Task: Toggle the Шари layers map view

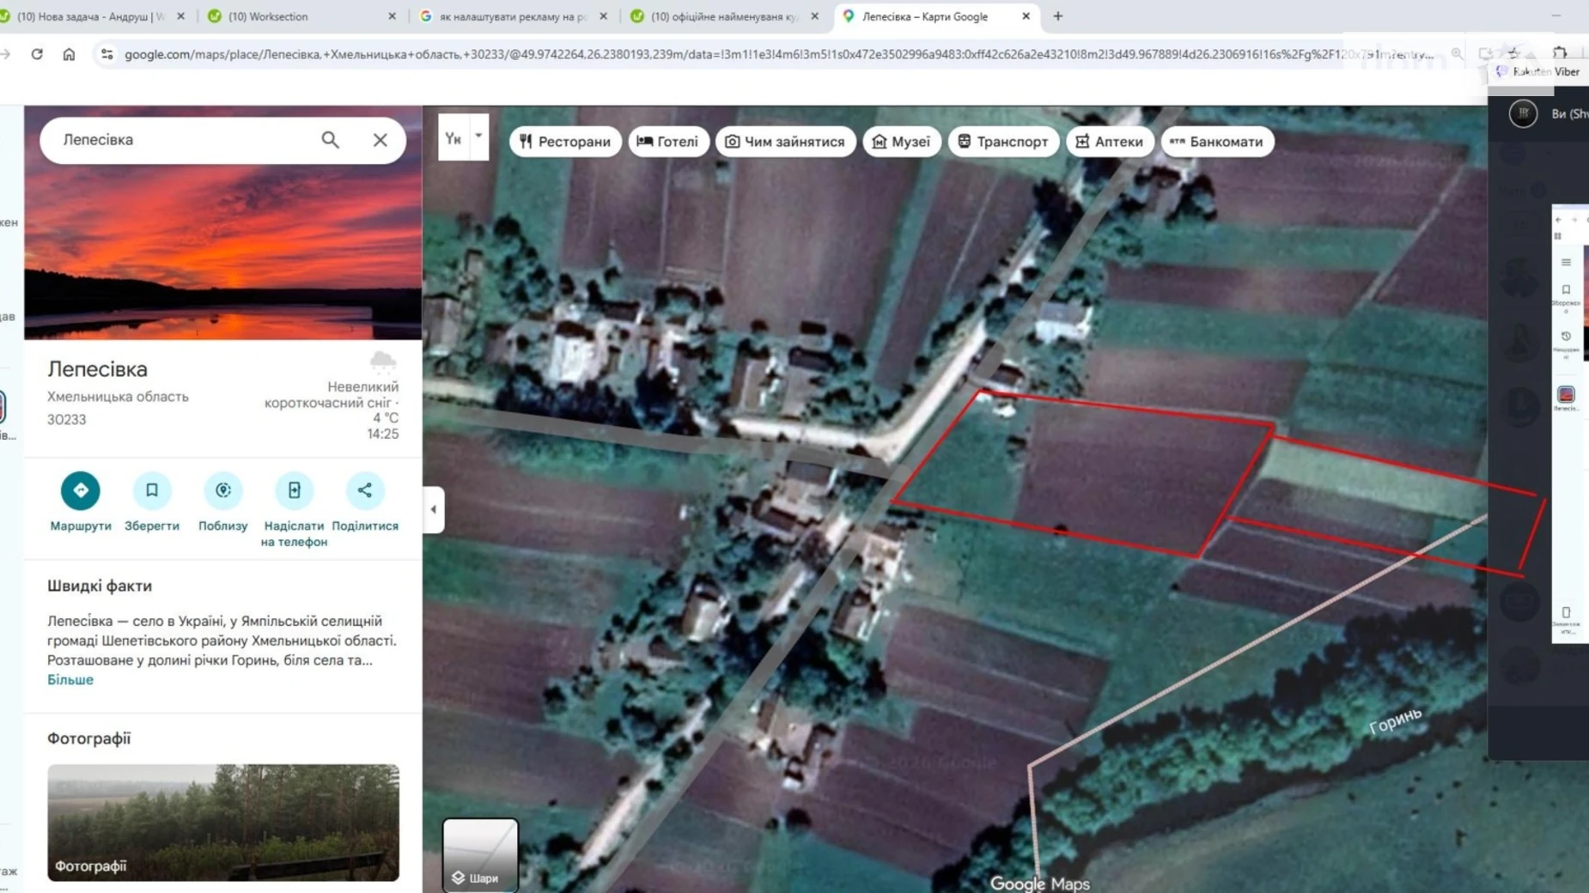Action: (480, 854)
